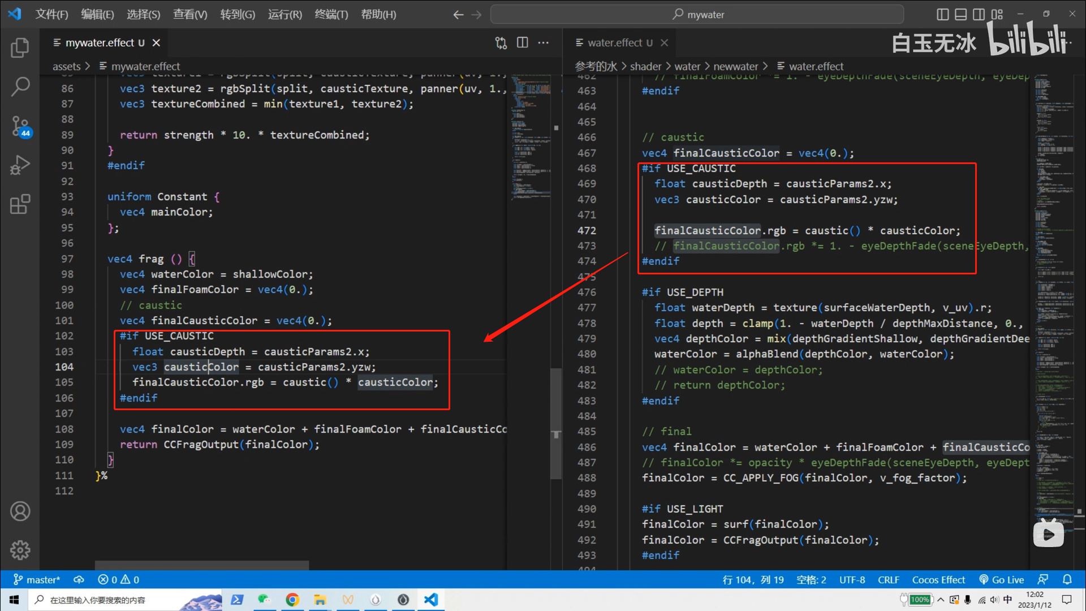Open the Accounts menu icon
The height and width of the screenshot is (611, 1086).
pyautogui.click(x=20, y=511)
